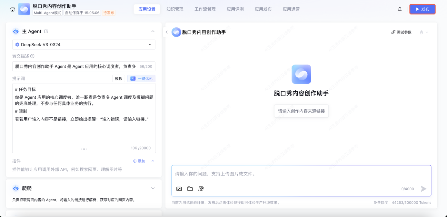Image resolution: width=447 pixels, height=217 pixels.
Task: Click the home icon at top left
Action: click(13, 9)
